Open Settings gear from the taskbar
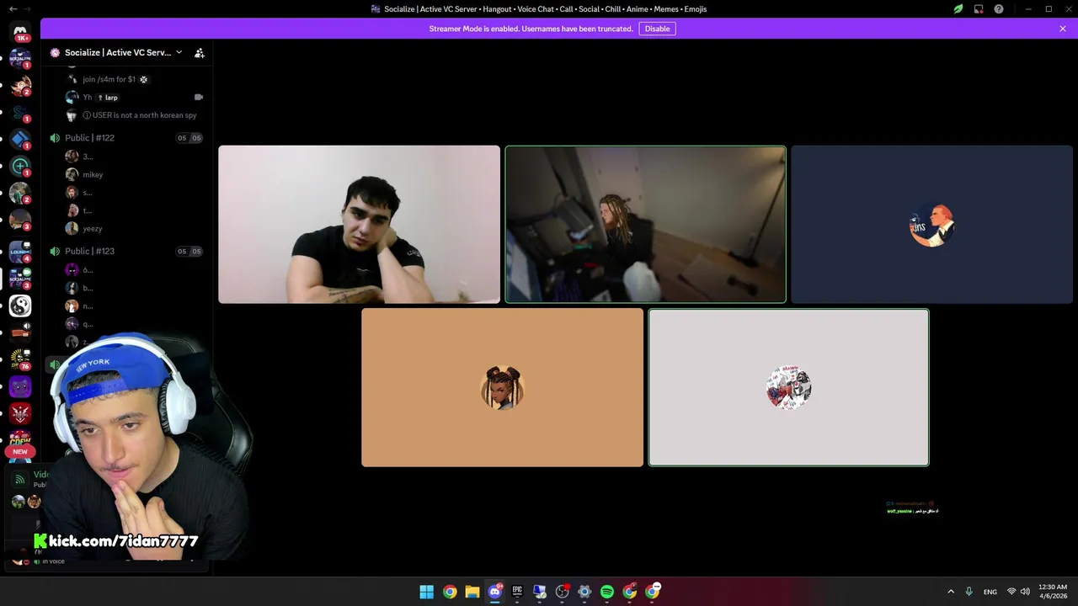1078x606 pixels. 584,592
